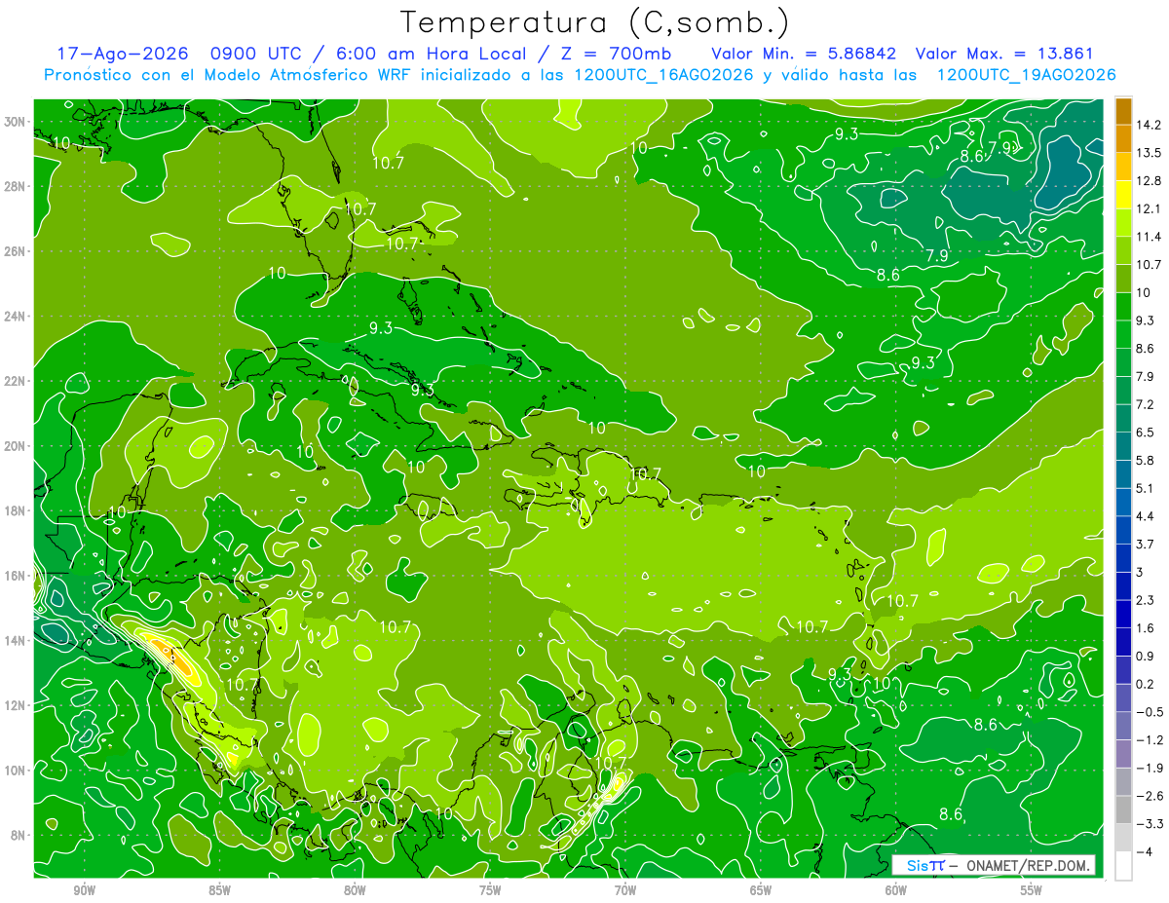
Task: Click the '1200UTC_19AGO2026' valid-until time text
Action: [x=1025, y=75]
